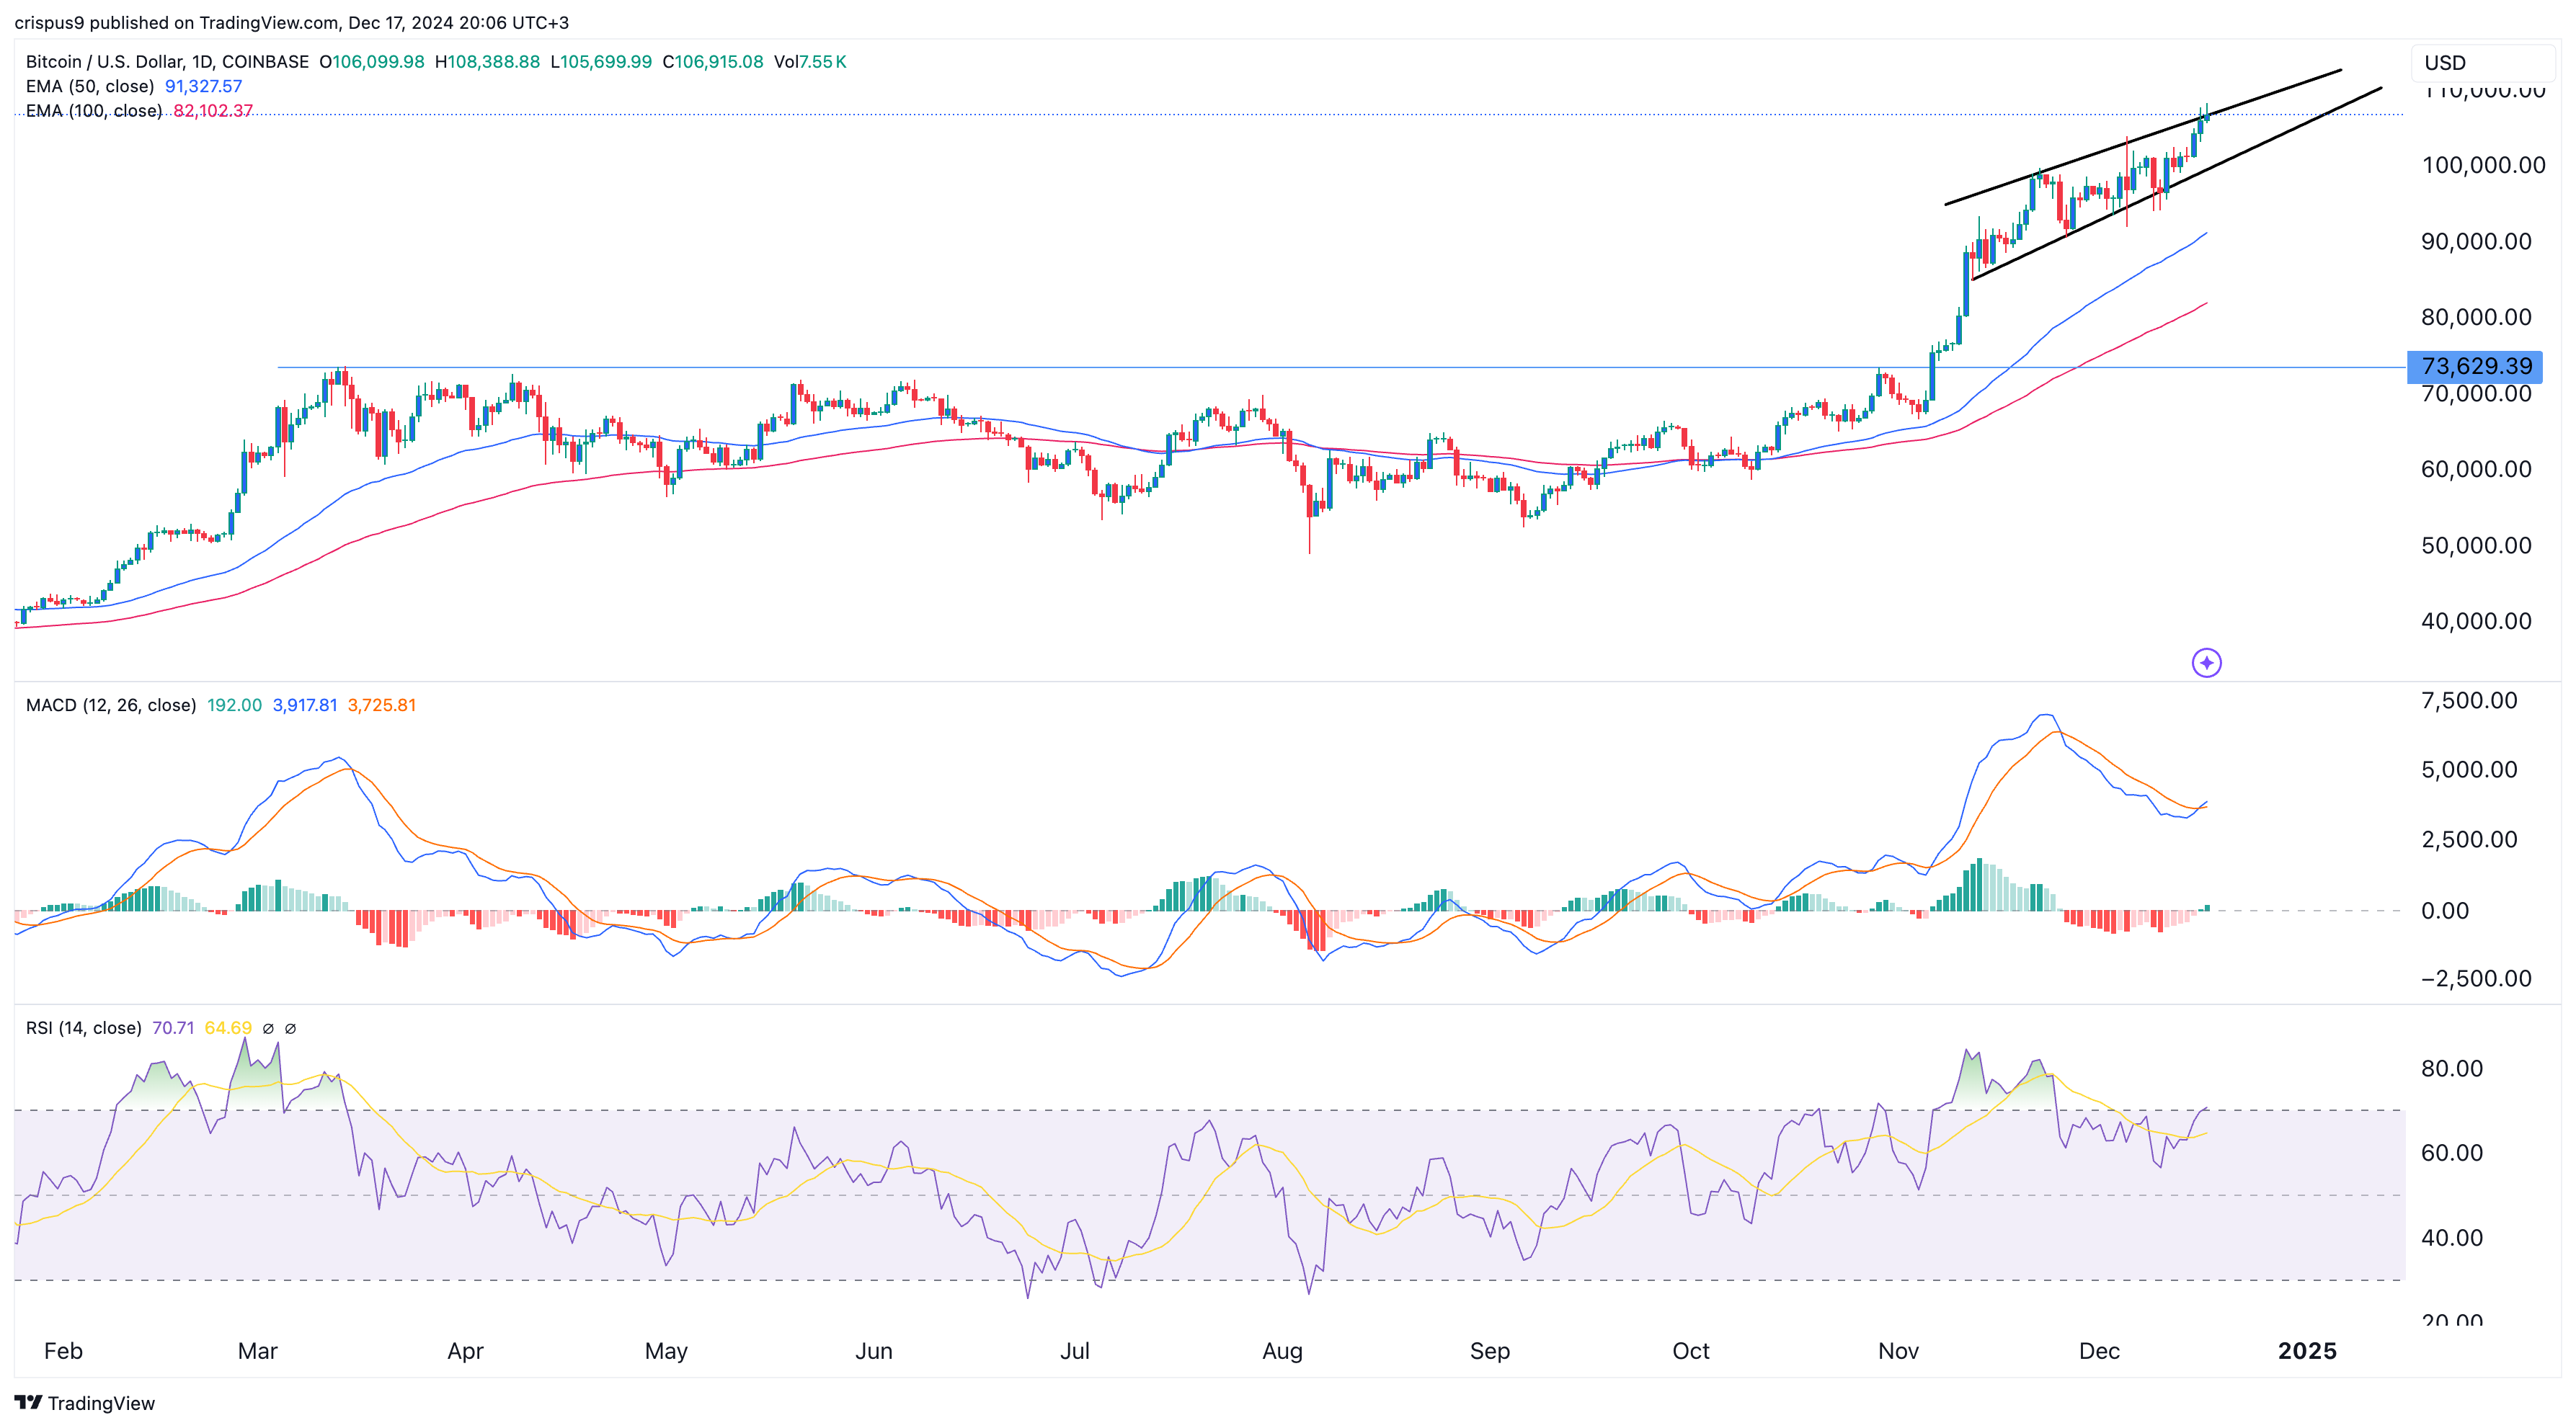This screenshot has width=2576, height=1428.
Task: Click the 80.00 RSI axis label
Action: pyautogui.click(x=2452, y=1068)
